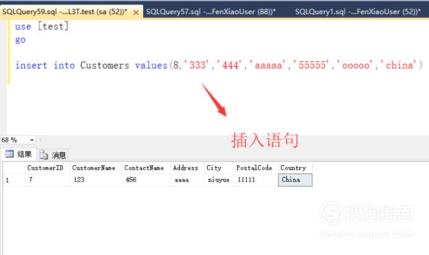Open the SQLQuery57.sql FenXiaoUser (88) tab
Screen dimensions: 429x255
point(211,12)
